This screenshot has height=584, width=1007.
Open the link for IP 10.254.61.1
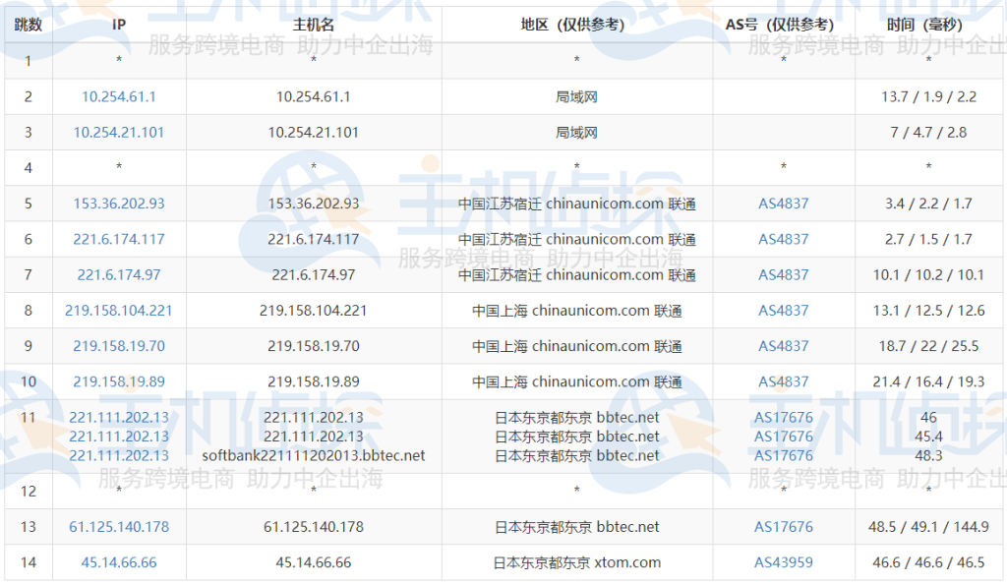[118, 96]
